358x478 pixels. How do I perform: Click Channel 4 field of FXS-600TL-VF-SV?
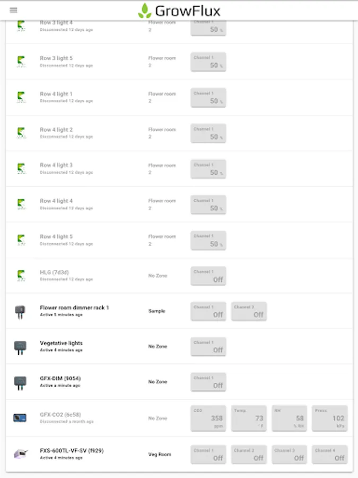[x=329, y=454]
